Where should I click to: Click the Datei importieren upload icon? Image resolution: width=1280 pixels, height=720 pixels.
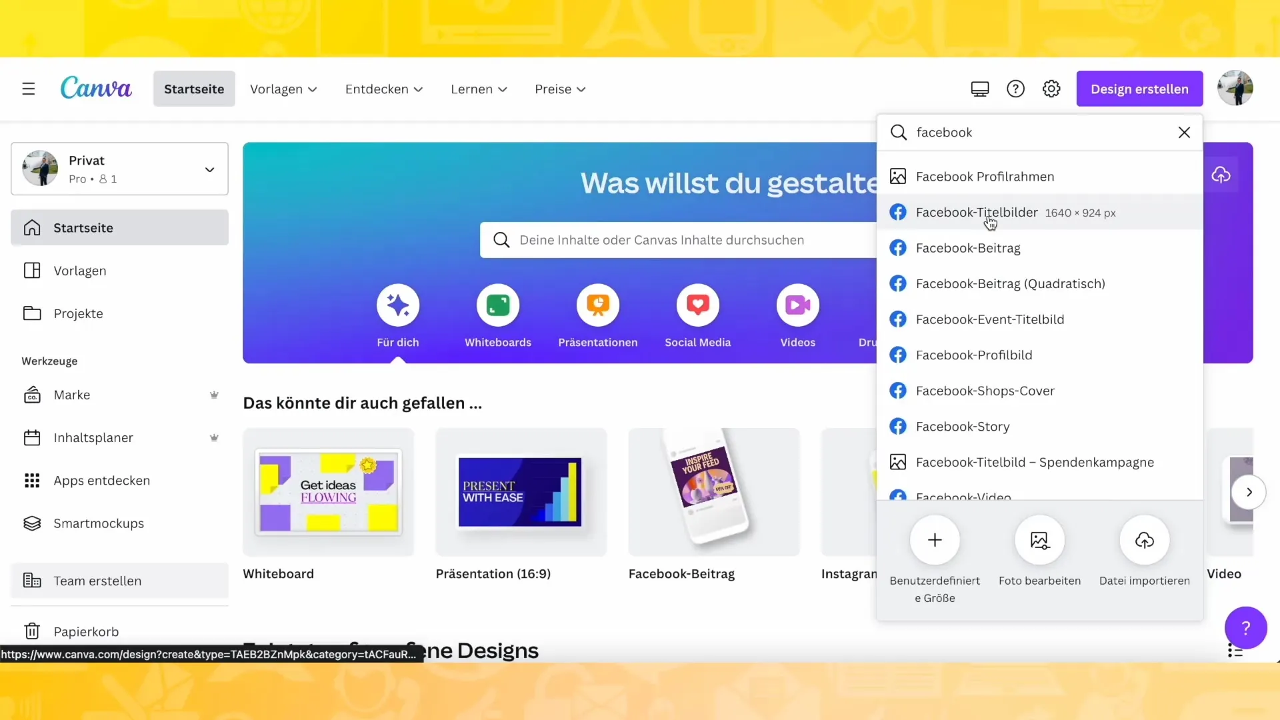click(x=1145, y=540)
